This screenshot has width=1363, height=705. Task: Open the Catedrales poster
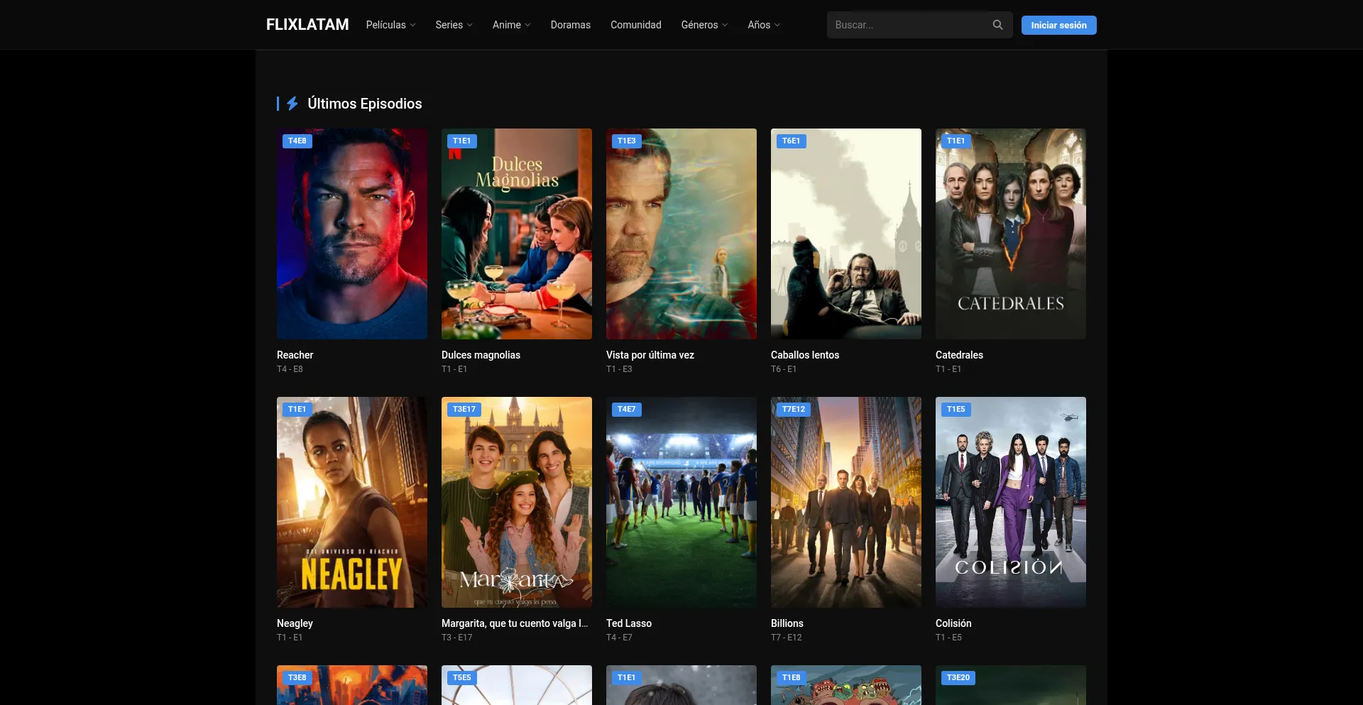(1011, 234)
